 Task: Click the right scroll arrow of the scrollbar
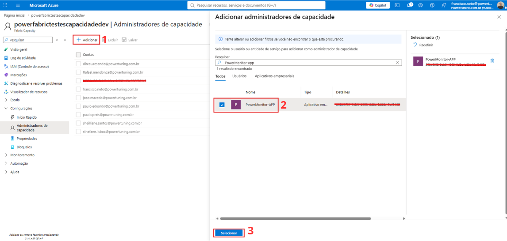point(404,218)
